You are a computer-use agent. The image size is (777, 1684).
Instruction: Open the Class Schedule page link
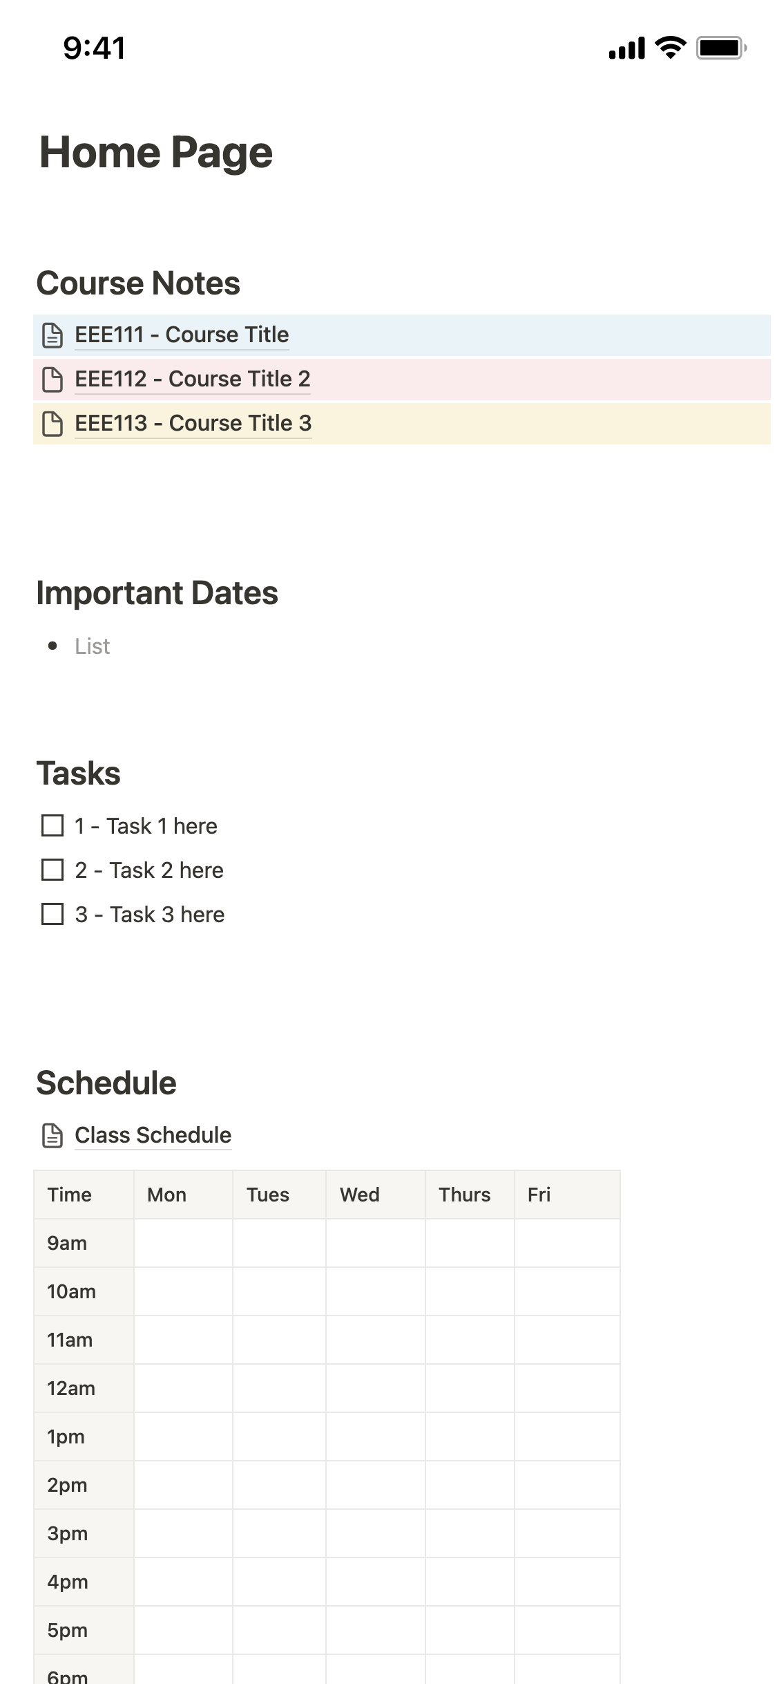pos(153,1136)
